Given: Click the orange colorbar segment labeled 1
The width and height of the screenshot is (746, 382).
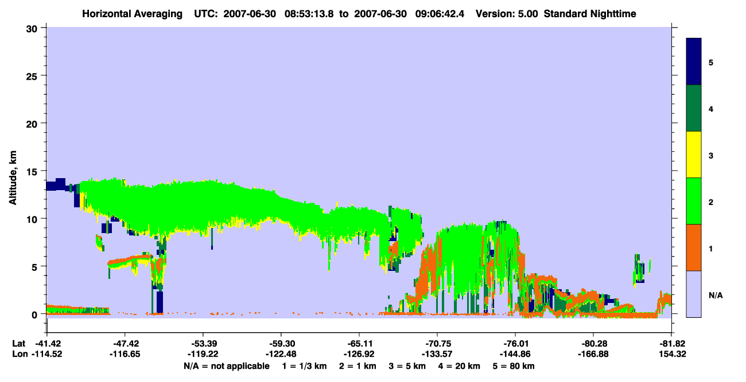Looking at the screenshot, I should point(694,247).
